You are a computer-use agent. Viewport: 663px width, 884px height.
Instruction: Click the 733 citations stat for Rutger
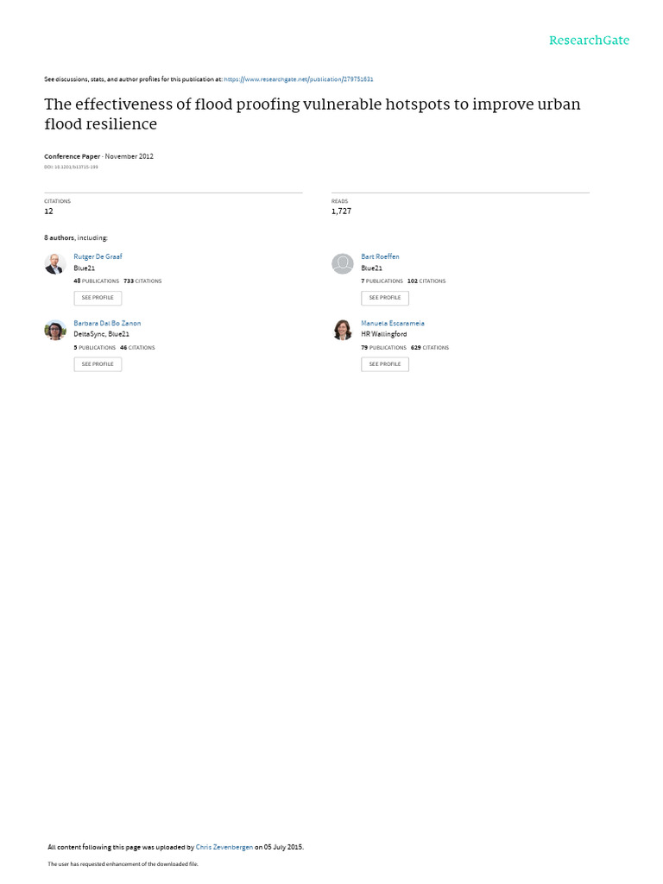(142, 281)
